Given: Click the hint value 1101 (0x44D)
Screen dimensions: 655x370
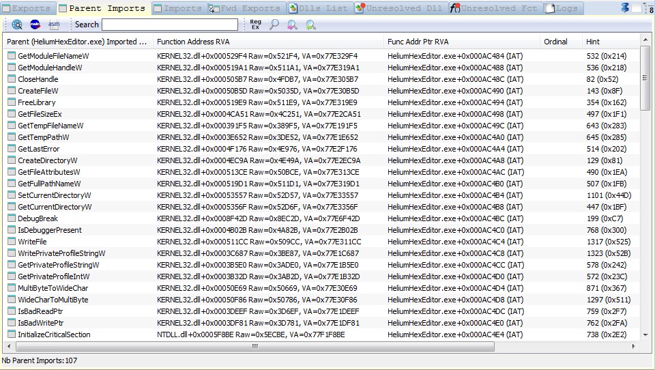Looking at the screenshot, I should click(x=609, y=195).
